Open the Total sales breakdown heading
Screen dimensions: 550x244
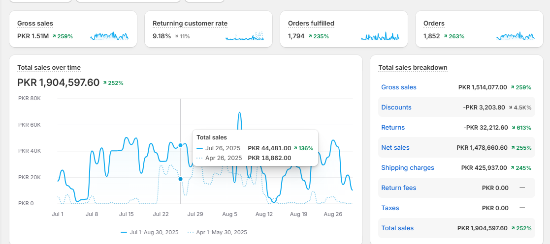point(413,68)
